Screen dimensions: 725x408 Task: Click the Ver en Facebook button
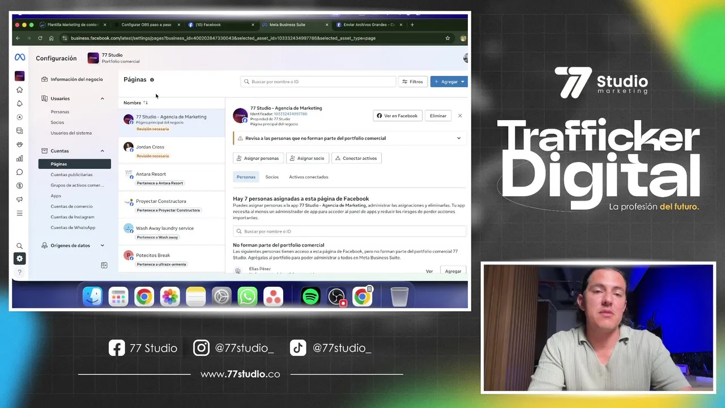(397, 116)
